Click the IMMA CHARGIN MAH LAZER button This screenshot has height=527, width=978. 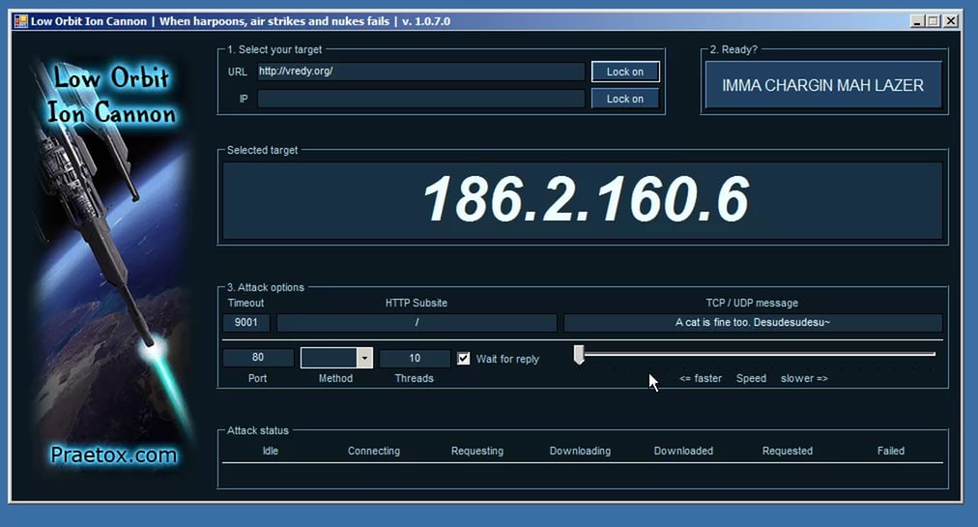click(x=822, y=85)
